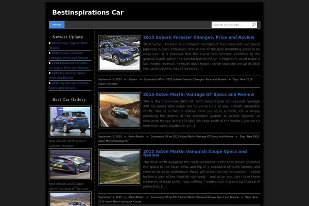
Task: Open tag New 2015 Aston Martin Vanquish Coupe
Action: click(178, 199)
